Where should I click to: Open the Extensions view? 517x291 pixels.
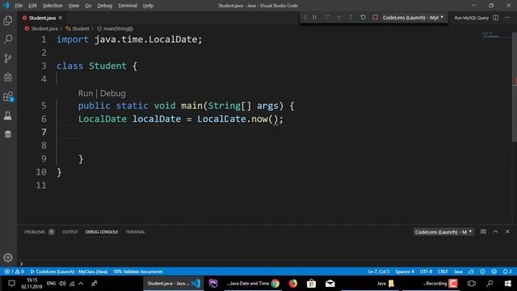click(x=8, y=96)
